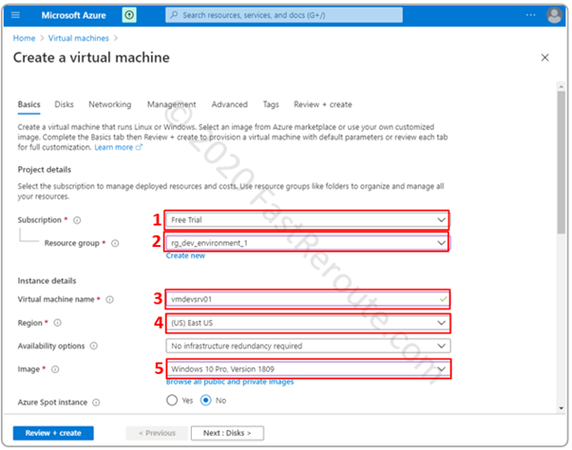Open the hamburger portal menu
The image size is (572, 450).
pyautogui.click(x=15, y=15)
